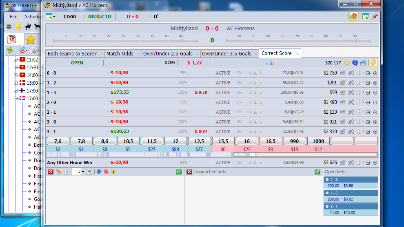The image size is (404, 227).
Task: Open price chart for 0 - 0 row
Action: (342, 73)
